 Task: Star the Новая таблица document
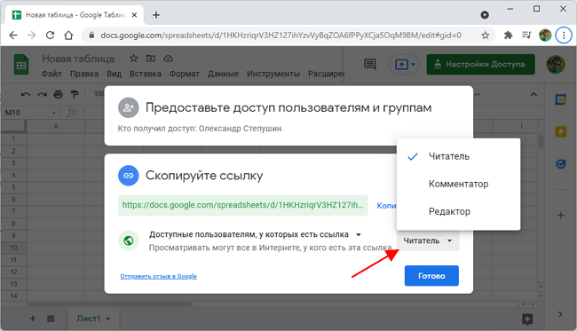point(133,58)
